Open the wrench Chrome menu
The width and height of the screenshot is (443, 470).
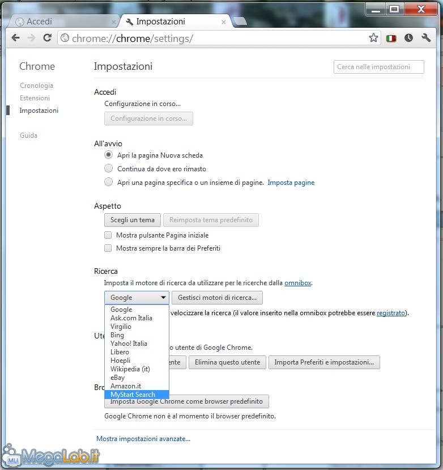click(426, 38)
